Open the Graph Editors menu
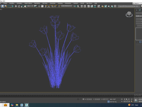 (28, 3)
